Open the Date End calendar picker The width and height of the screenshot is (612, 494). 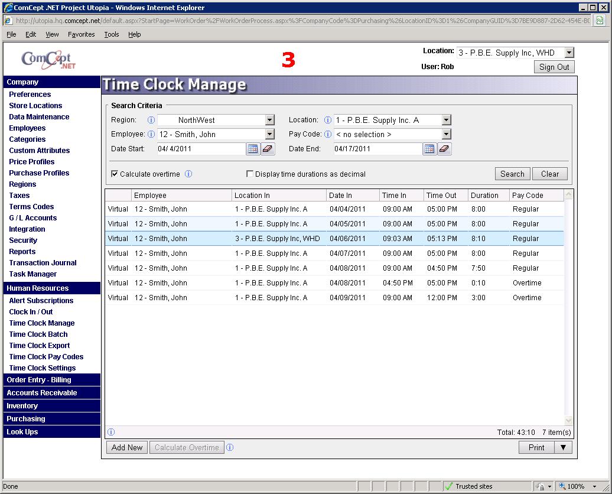[429, 149]
